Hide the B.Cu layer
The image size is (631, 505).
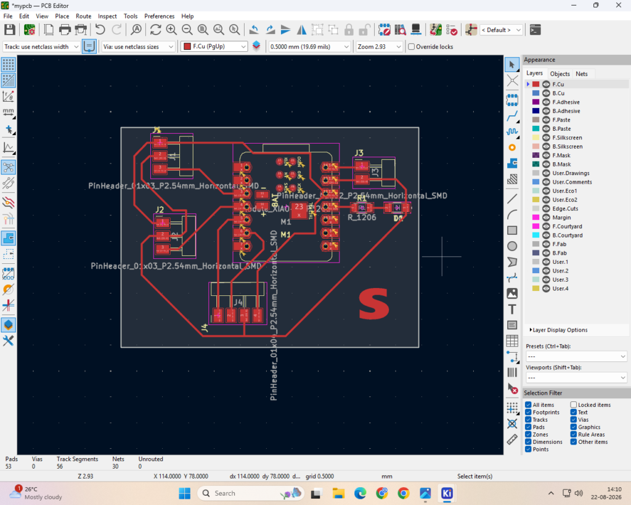click(546, 93)
